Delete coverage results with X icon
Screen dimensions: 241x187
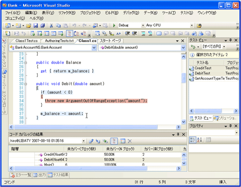[x=130, y=141]
